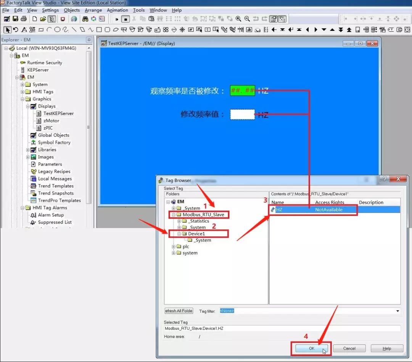Select the Ellipse drawing tool
The image size is (412, 362).
57,30
